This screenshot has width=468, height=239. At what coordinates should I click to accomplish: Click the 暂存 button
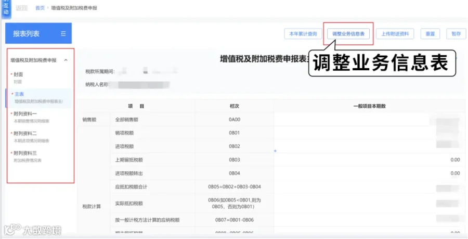pyautogui.click(x=456, y=34)
